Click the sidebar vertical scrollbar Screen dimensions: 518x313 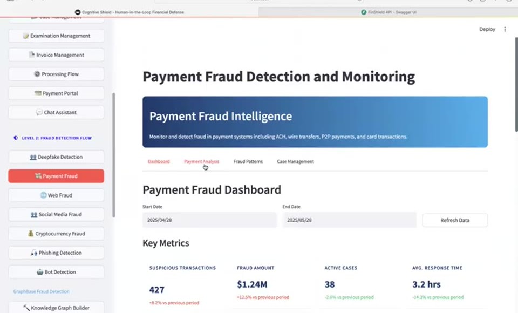(114, 155)
